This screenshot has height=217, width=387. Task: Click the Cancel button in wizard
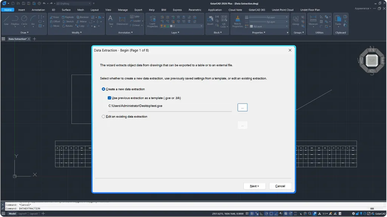[x=280, y=186]
